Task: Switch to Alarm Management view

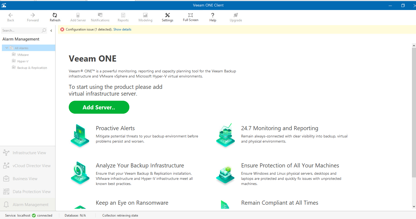Action: 28,204
